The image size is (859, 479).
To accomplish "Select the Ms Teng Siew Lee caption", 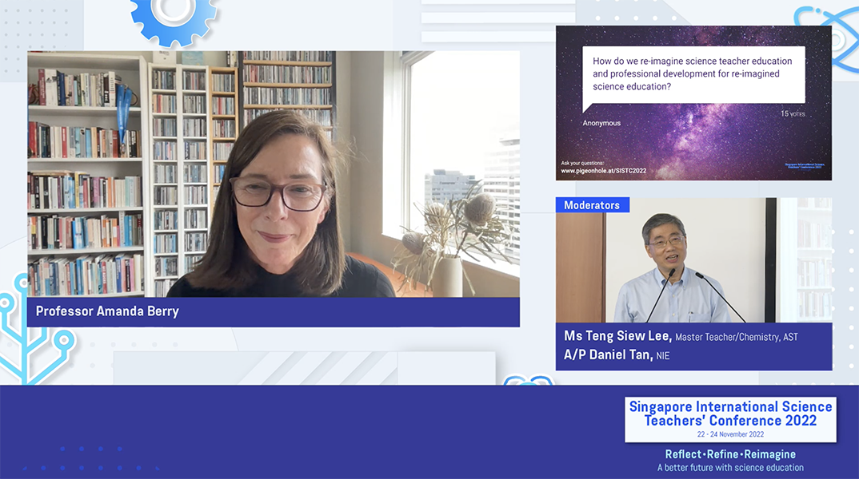I will click(x=681, y=336).
